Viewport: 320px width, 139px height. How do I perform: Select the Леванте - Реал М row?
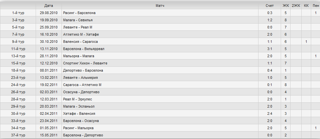(x=160, y=27)
